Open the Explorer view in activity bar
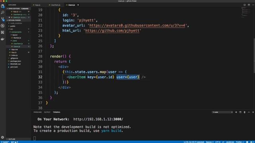 (3, 6)
